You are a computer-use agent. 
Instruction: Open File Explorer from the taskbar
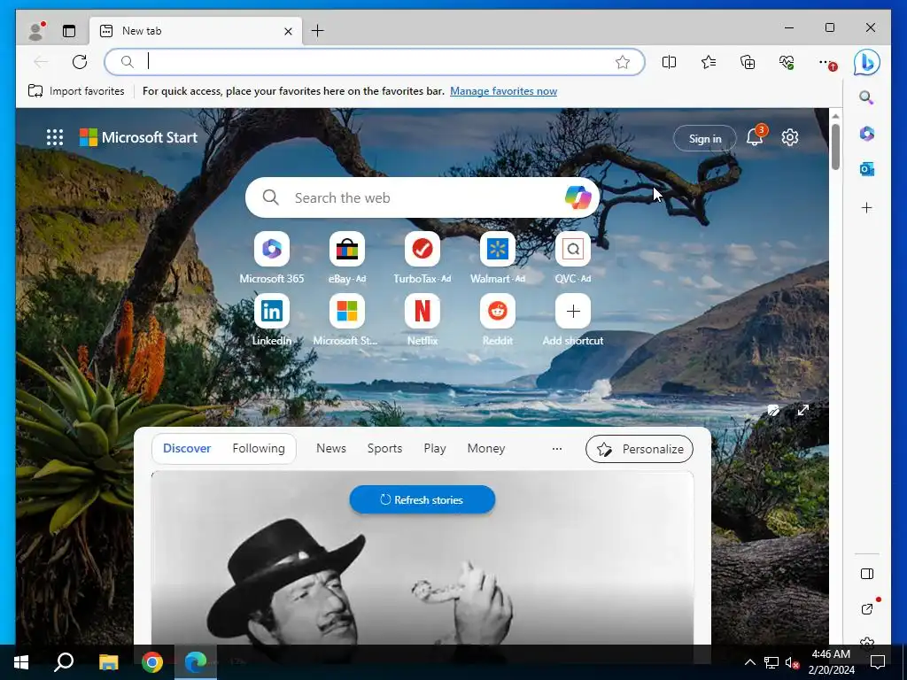tap(108, 662)
